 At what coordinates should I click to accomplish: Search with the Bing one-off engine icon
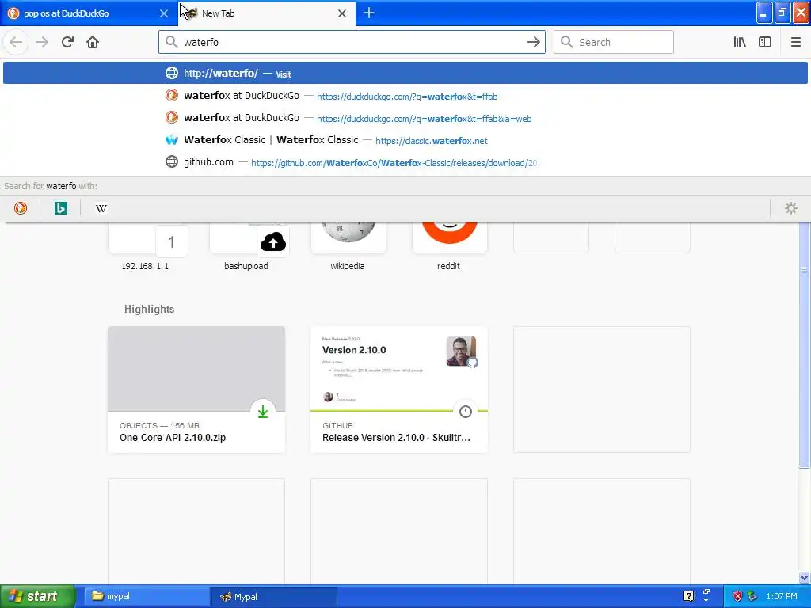[x=60, y=208]
